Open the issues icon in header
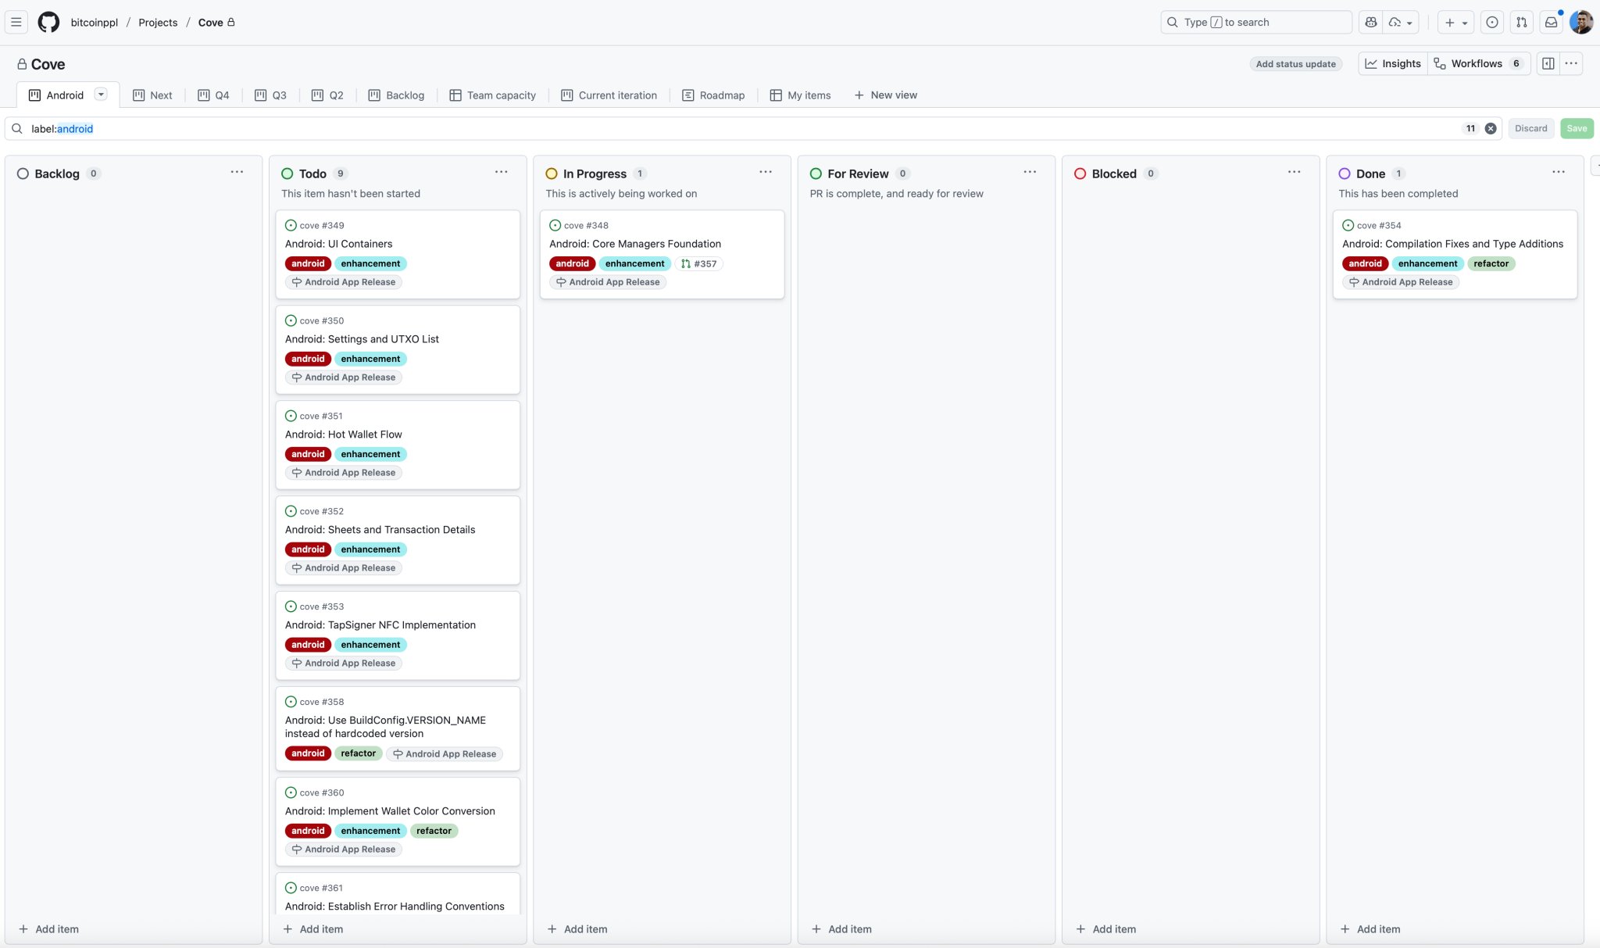This screenshot has height=948, width=1600. pos(1491,22)
